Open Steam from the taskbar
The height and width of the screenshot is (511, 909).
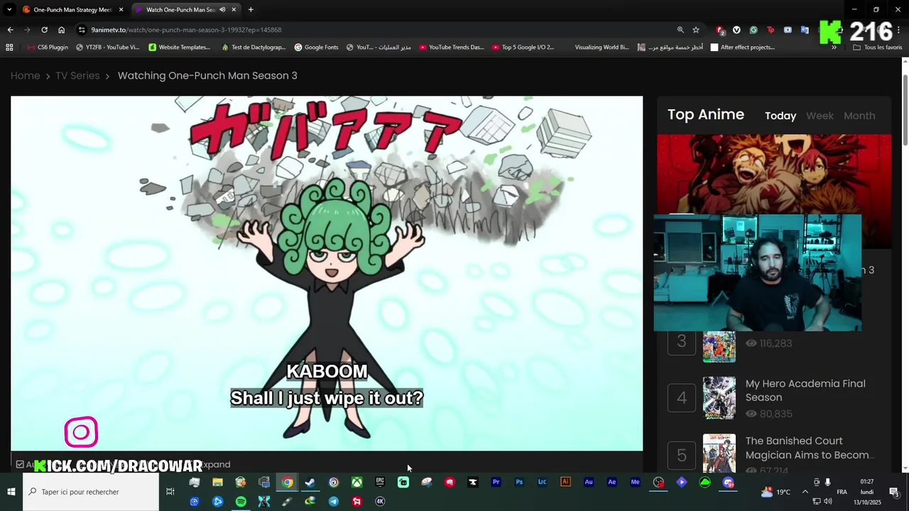tap(310, 483)
